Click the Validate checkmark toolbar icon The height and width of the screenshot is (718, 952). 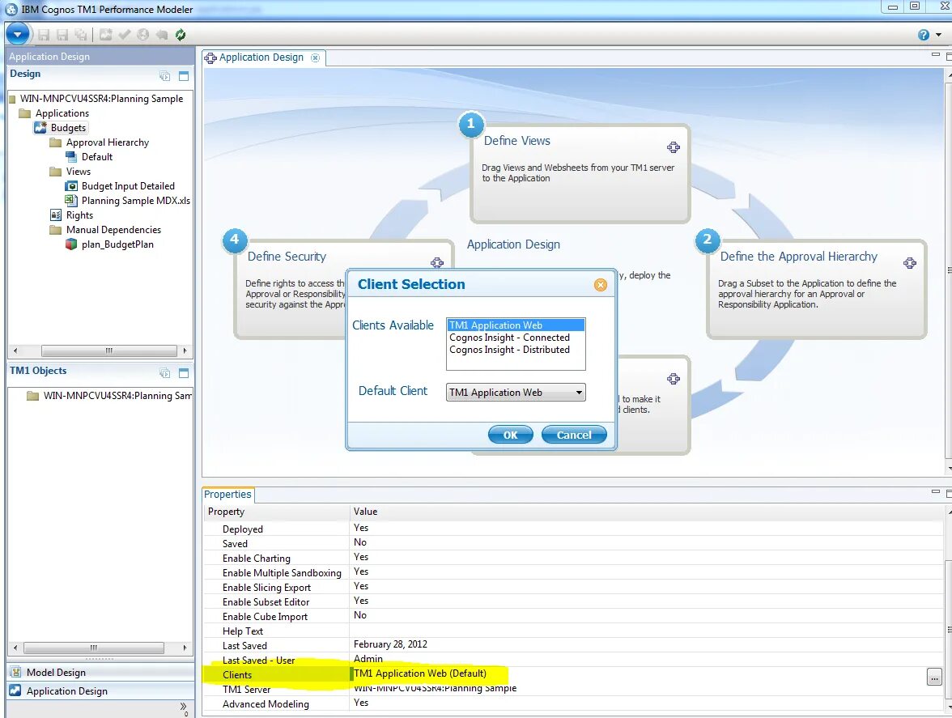125,35
